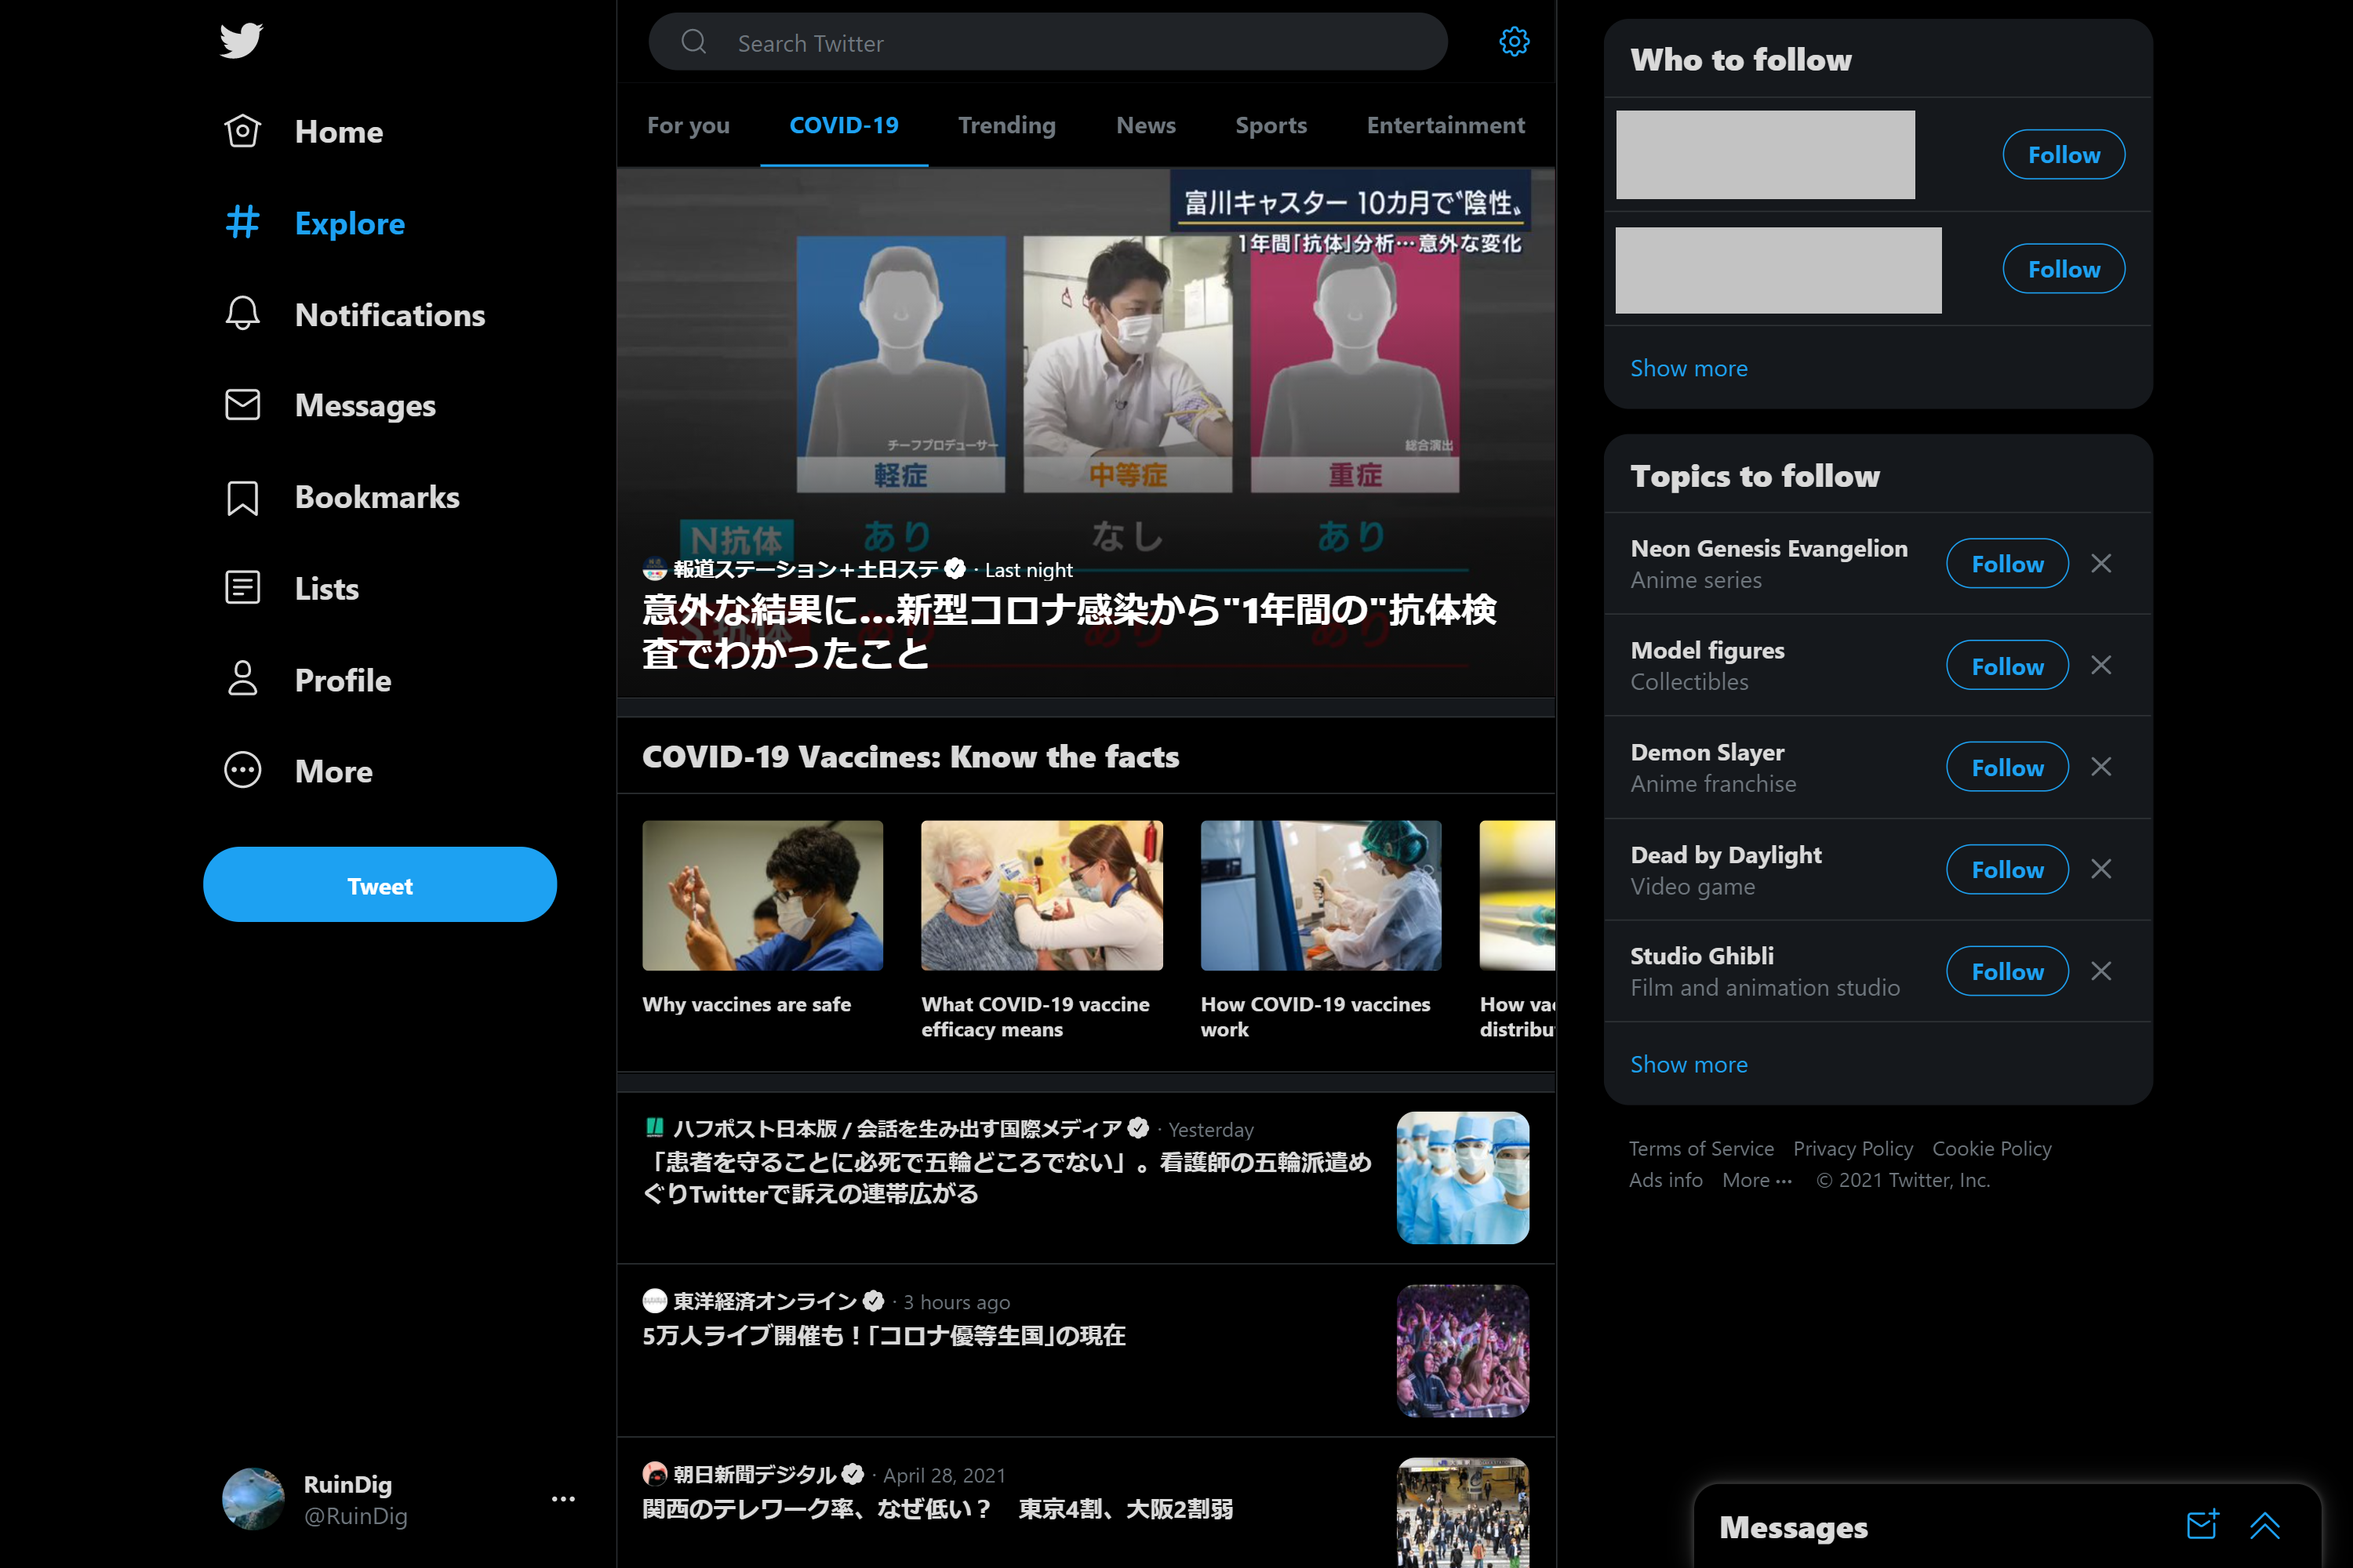The width and height of the screenshot is (2353, 1568).
Task: Open Terms of Service link
Action: coord(1700,1148)
